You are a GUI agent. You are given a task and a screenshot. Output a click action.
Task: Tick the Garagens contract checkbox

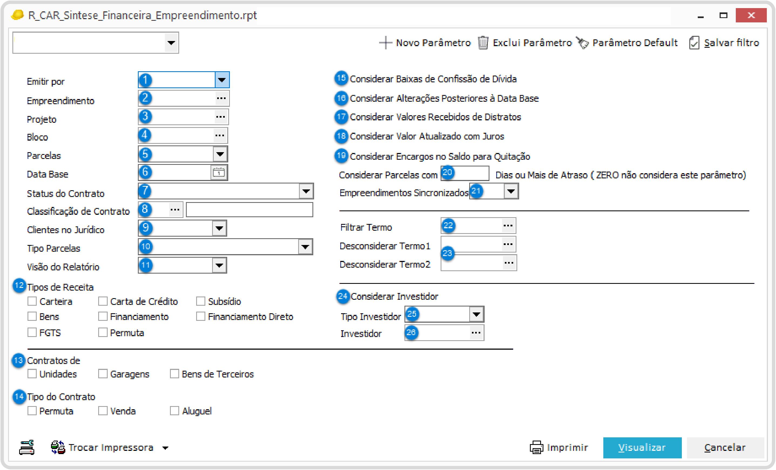click(103, 374)
